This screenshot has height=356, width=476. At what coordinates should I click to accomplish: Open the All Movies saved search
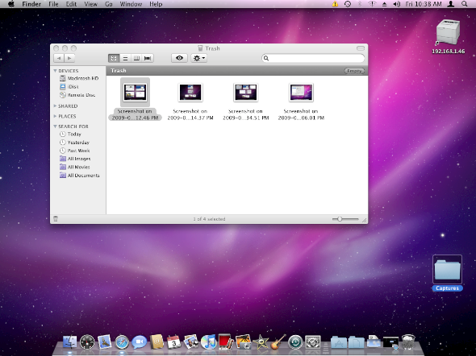point(75,167)
